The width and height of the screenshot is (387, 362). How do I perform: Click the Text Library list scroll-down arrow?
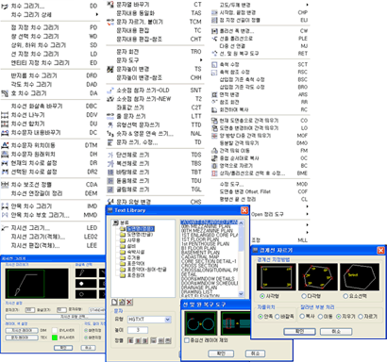[x=241, y=293]
